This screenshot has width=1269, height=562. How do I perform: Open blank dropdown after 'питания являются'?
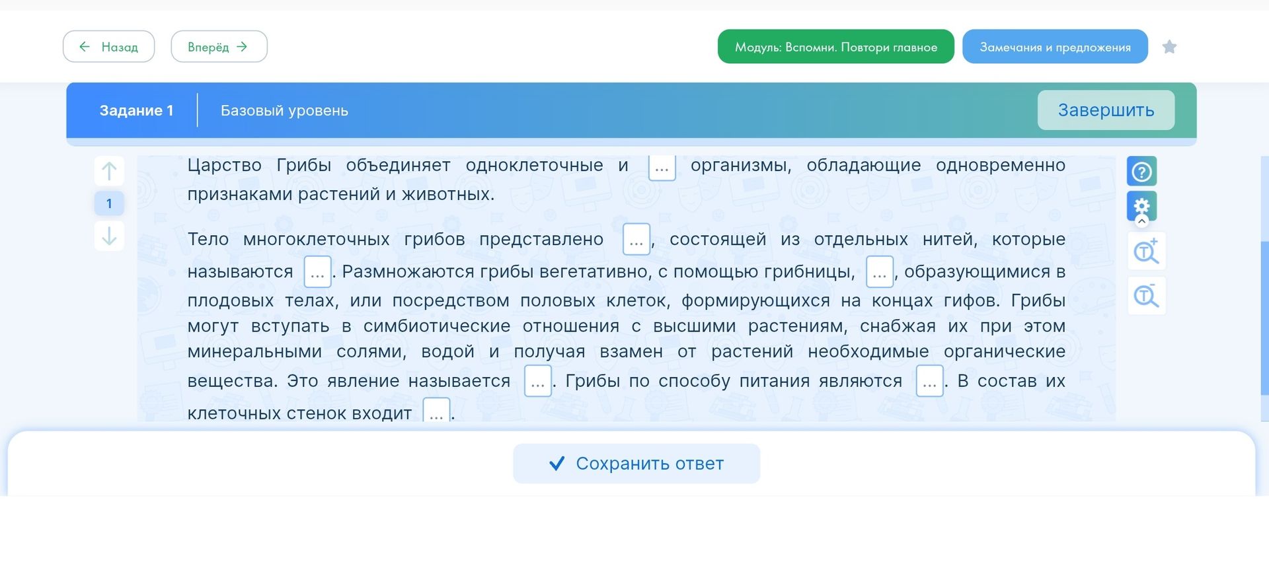pos(930,381)
